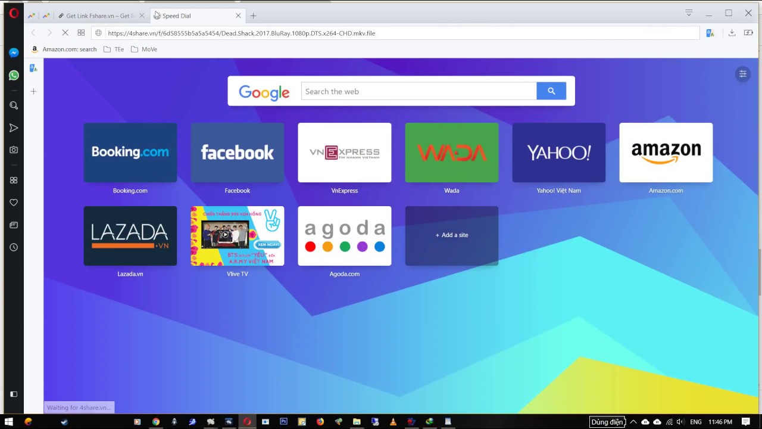This screenshot has width=762, height=429.
Task: Open the Opera main menu logo
Action: tap(14, 13)
